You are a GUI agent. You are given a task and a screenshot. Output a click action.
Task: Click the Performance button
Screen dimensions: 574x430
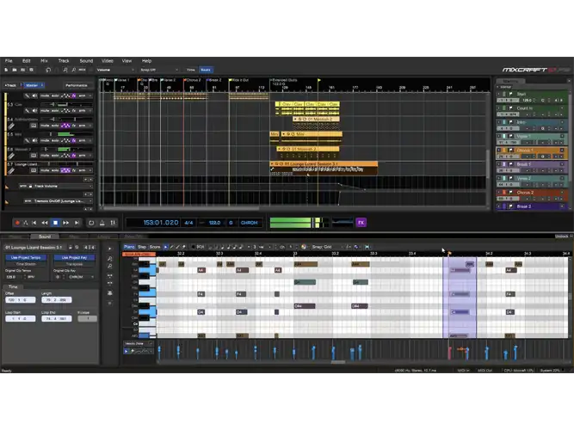point(76,85)
